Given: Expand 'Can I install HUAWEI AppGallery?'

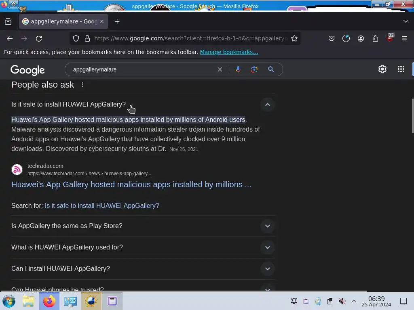Looking at the screenshot, I should pos(143,268).
